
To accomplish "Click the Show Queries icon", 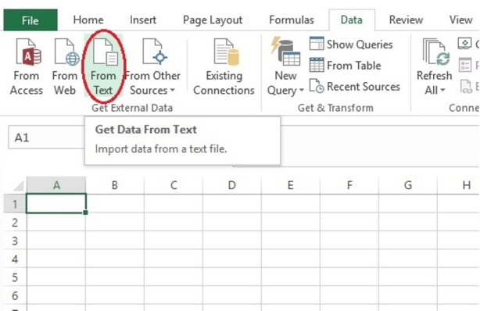I will pyautogui.click(x=317, y=44).
